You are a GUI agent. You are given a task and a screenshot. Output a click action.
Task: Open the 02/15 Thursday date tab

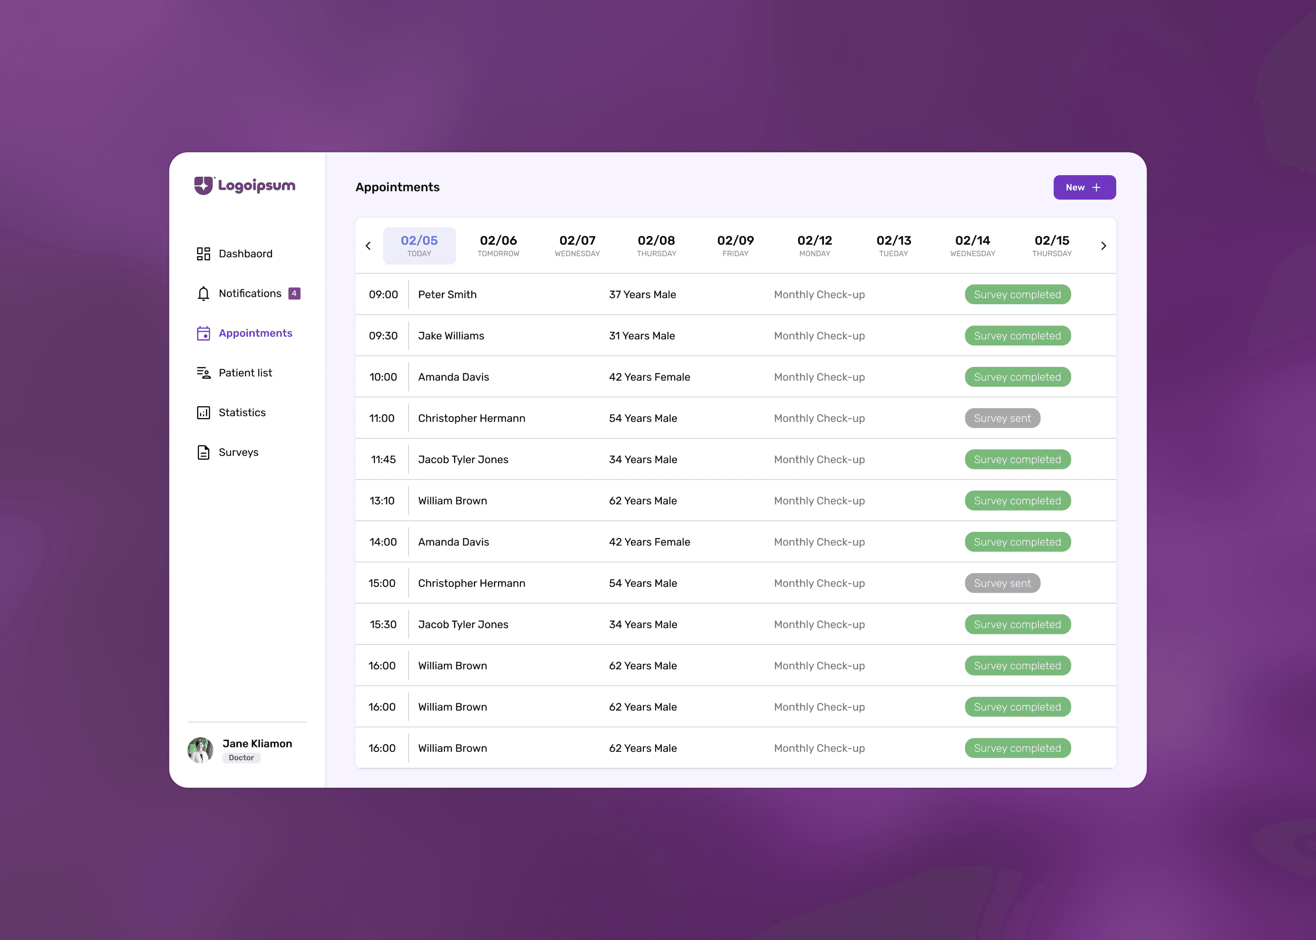pyautogui.click(x=1052, y=246)
